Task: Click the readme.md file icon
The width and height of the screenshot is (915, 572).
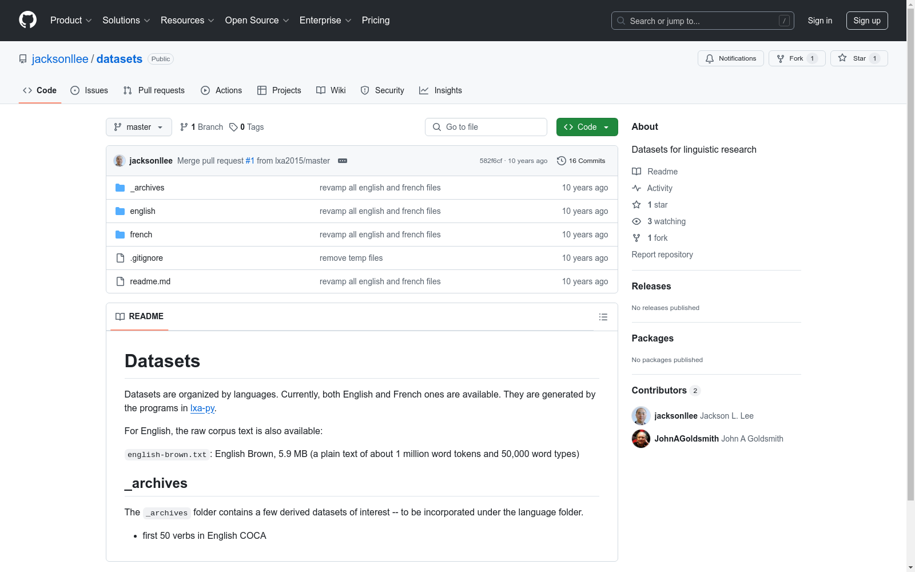Action: tap(120, 281)
